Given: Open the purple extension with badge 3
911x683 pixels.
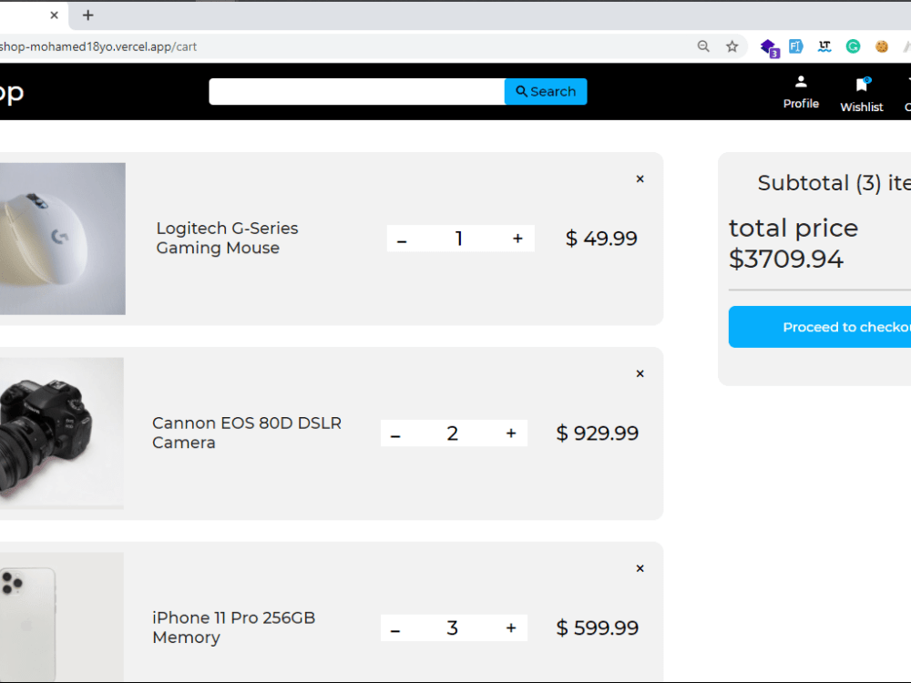Looking at the screenshot, I should point(769,46).
